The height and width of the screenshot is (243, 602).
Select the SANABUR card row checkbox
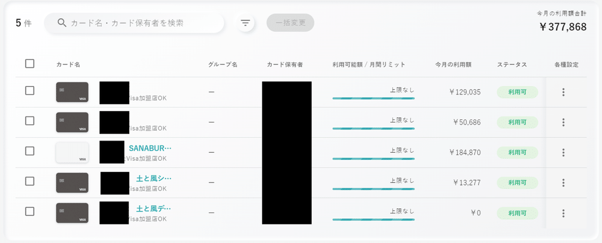click(30, 150)
